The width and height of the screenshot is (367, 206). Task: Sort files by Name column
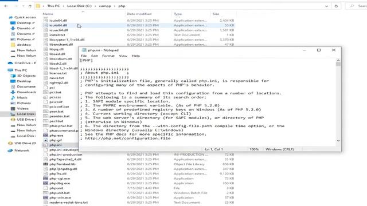pos(48,14)
